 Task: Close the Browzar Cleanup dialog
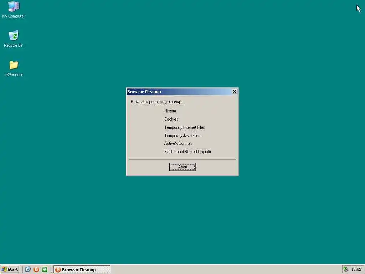point(235,92)
